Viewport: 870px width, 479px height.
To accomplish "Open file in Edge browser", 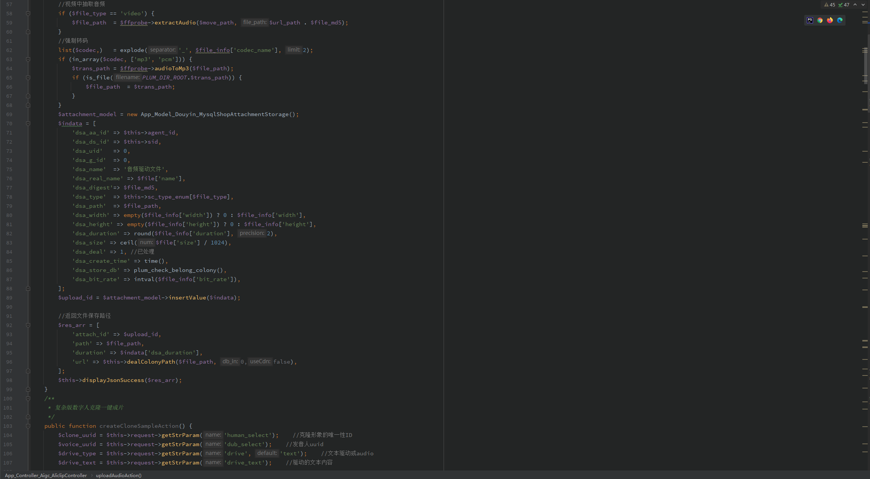I will coord(839,20).
